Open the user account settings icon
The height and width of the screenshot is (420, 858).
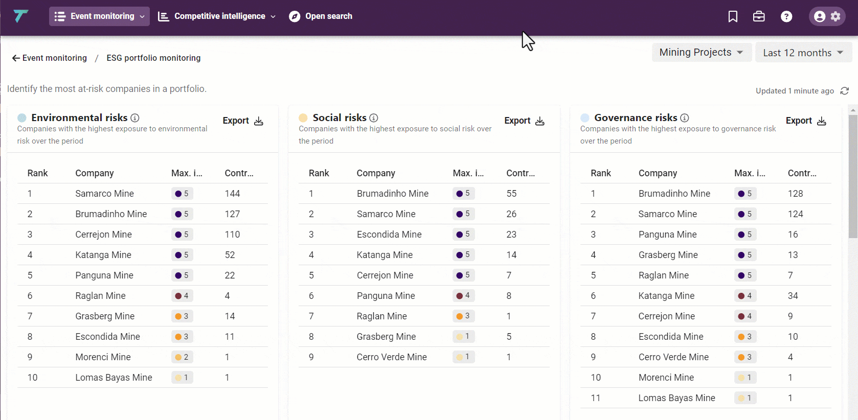pos(827,16)
